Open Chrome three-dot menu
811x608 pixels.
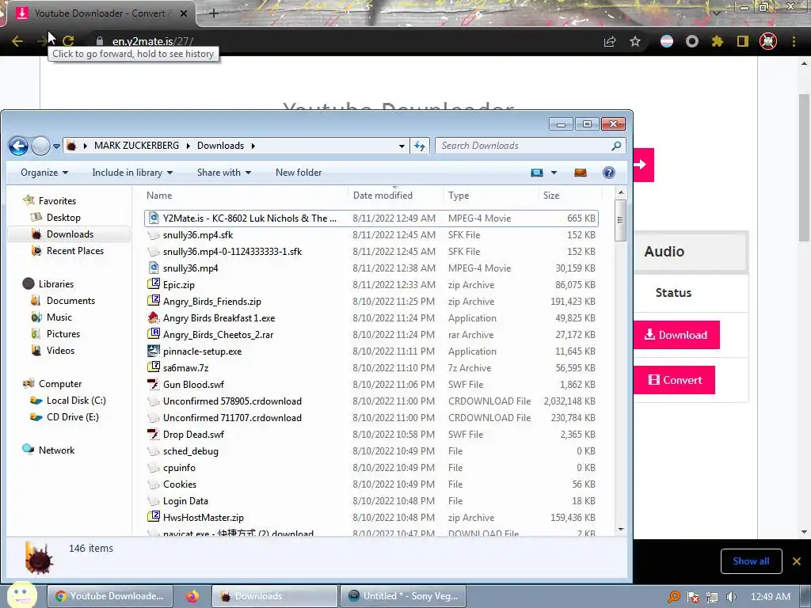(794, 41)
